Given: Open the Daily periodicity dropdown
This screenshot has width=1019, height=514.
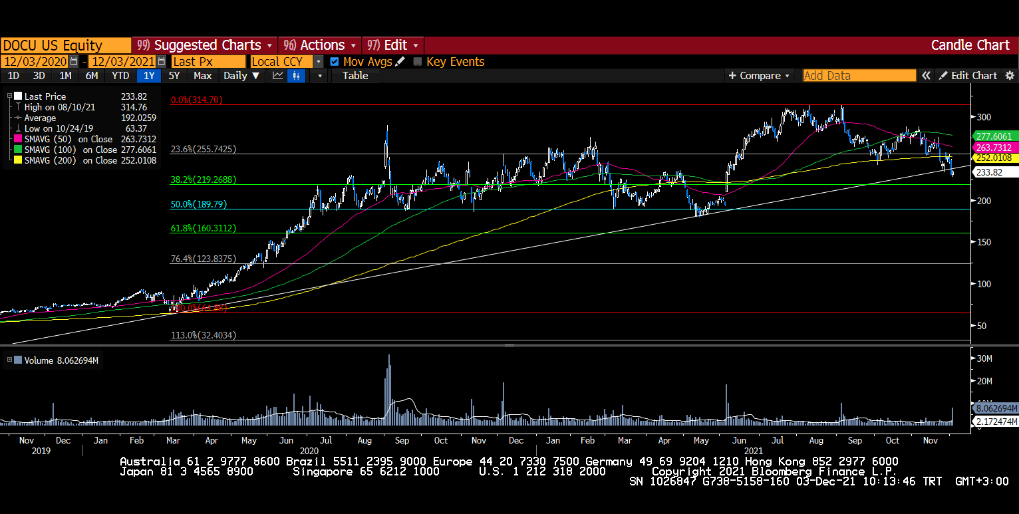Looking at the screenshot, I should [241, 76].
